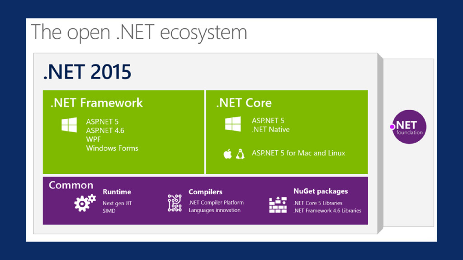The image size is (463, 260).
Task: Click '.NET Core 5 Libraries' text
Action: 318,203
